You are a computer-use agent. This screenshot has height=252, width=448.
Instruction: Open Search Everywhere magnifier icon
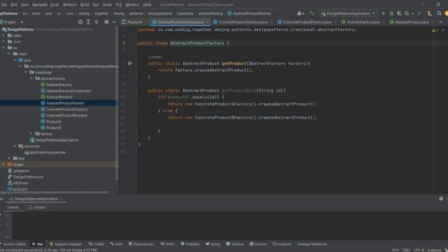tap(439, 13)
